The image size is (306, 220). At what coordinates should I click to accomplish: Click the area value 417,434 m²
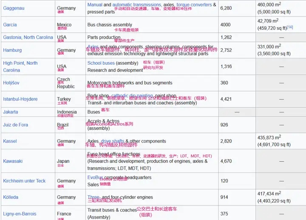coord(269,194)
